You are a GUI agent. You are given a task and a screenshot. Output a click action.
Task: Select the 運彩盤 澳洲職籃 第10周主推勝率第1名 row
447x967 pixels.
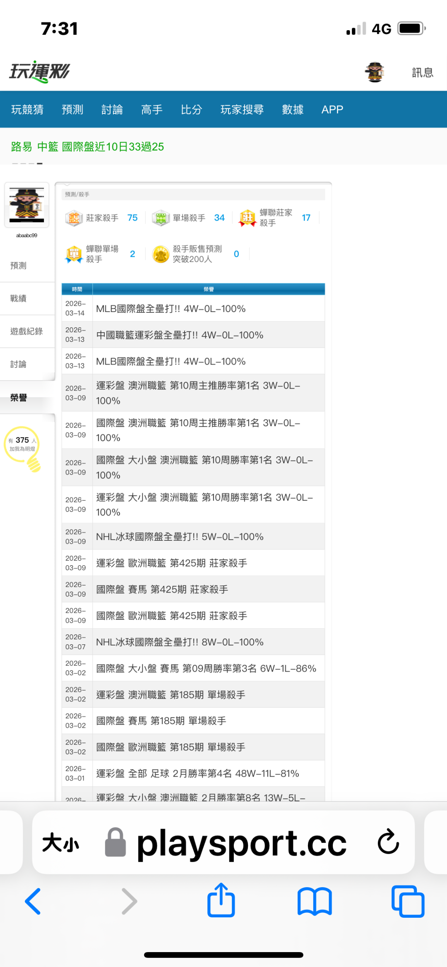point(193,393)
